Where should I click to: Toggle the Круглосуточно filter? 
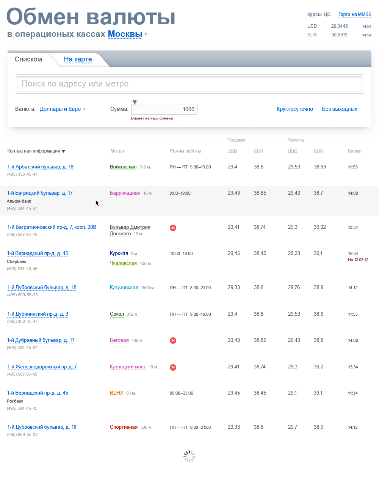click(x=294, y=109)
